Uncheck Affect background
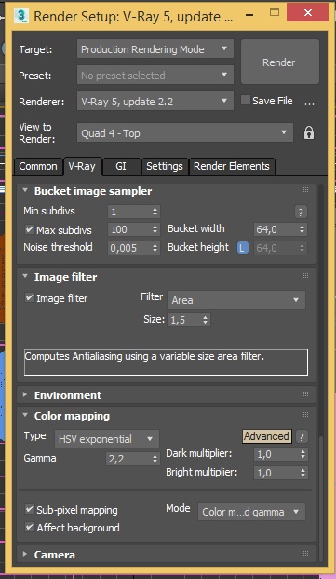 [30, 527]
